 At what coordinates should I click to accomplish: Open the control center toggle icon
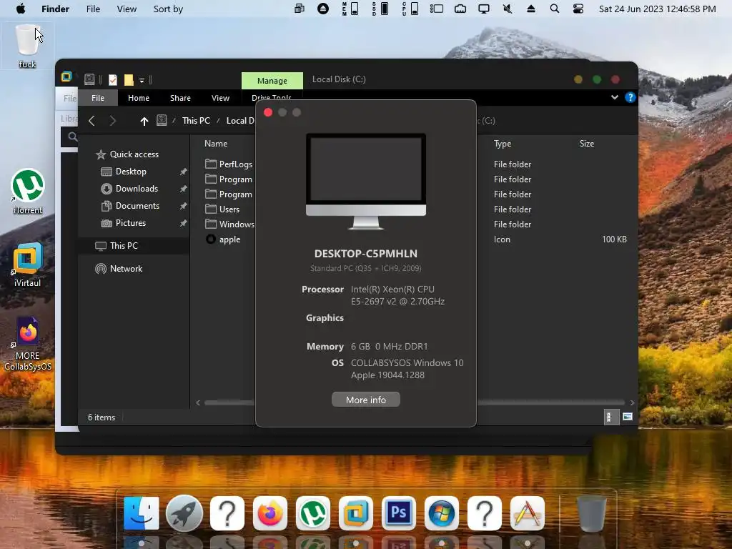point(578,9)
